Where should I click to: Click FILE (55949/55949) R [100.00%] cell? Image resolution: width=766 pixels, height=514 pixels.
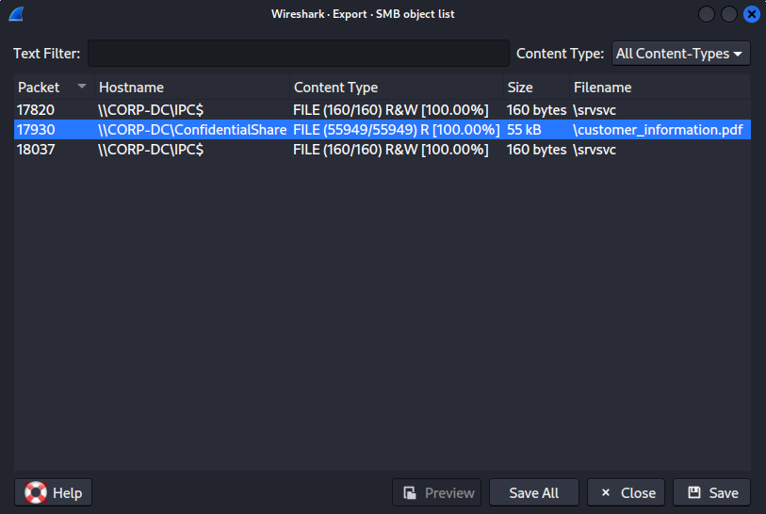pyautogui.click(x=396, y=129)
